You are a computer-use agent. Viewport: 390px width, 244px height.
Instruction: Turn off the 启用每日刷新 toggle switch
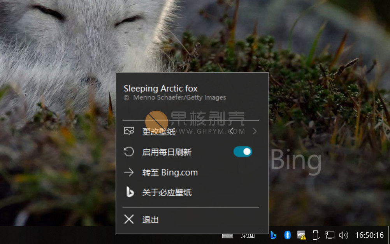(243, 152)
